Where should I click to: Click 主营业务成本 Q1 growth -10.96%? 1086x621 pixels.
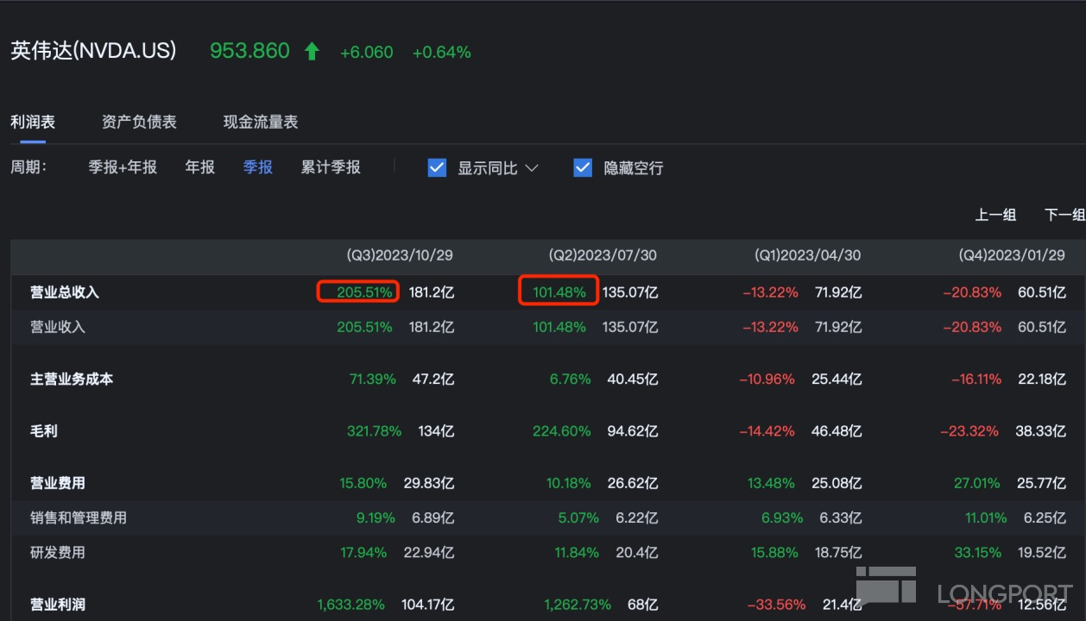tap(768, 379)
